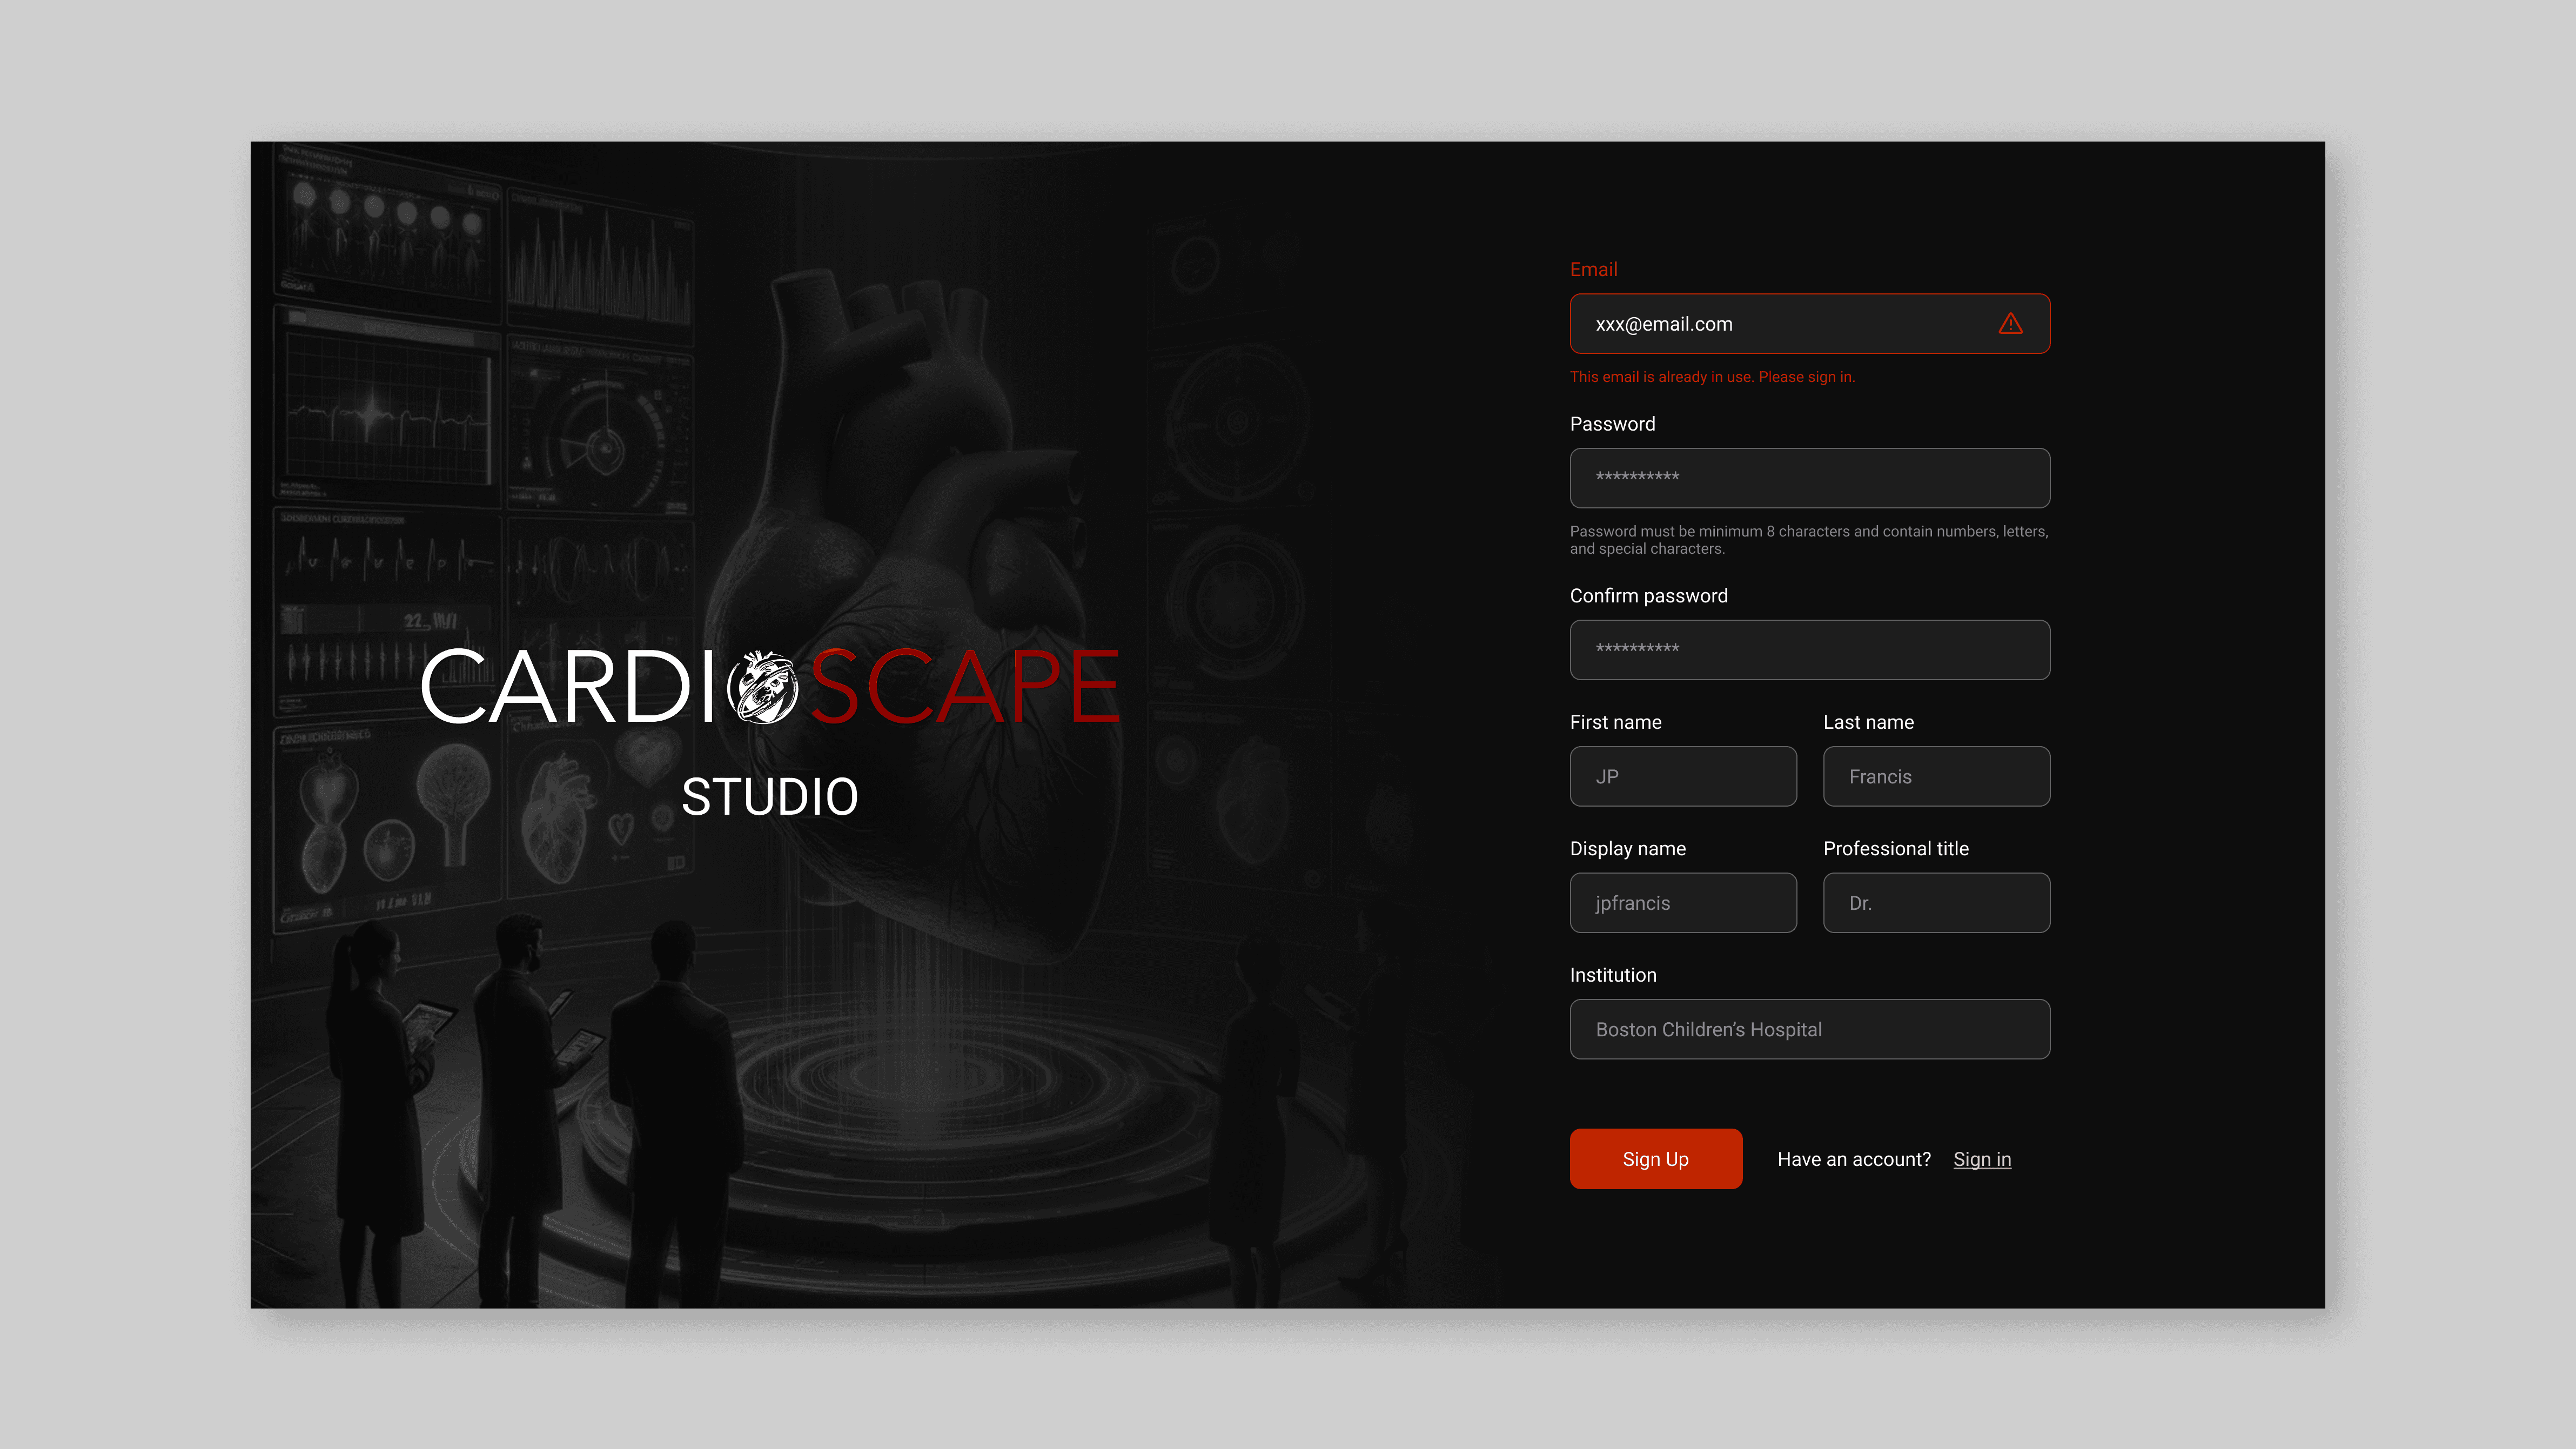The height and width of the screenshot is (1449, 2576).
Task: Click the warning triangle icon in Email field
Action: click(x=2010, y=324)
